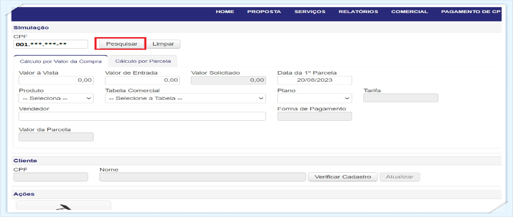Open the HOME menu
Screen dimensions: 513x217
[x=225, y=12]
